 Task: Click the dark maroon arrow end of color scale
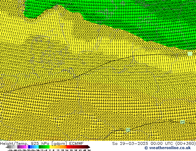pyautogui.click(x=89, y=147)
